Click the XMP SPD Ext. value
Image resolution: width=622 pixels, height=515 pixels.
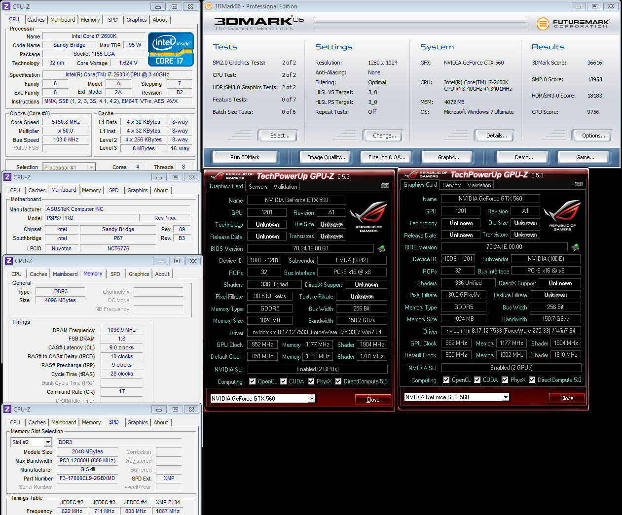[169, 478]
